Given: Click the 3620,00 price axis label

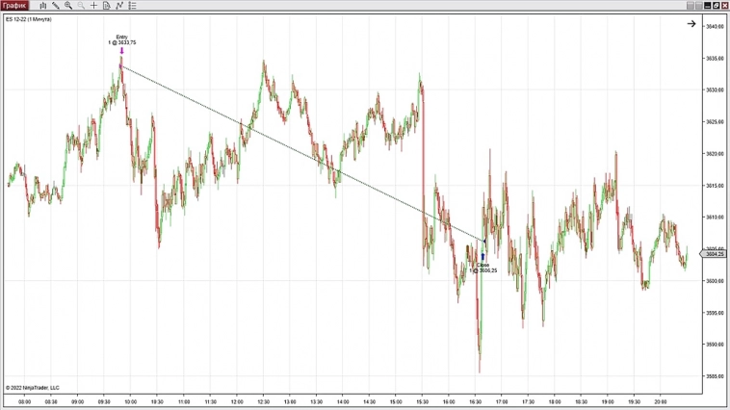Looking at the screenshot, I should coord(715,154).
